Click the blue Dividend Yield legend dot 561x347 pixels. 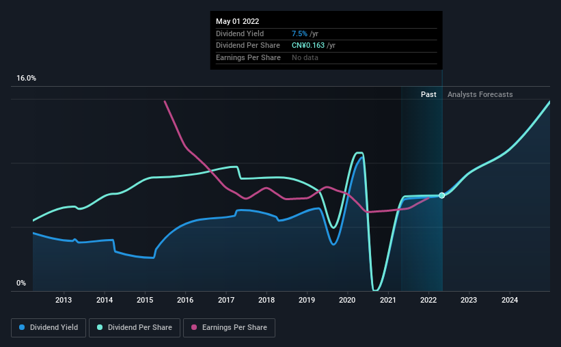22,327
